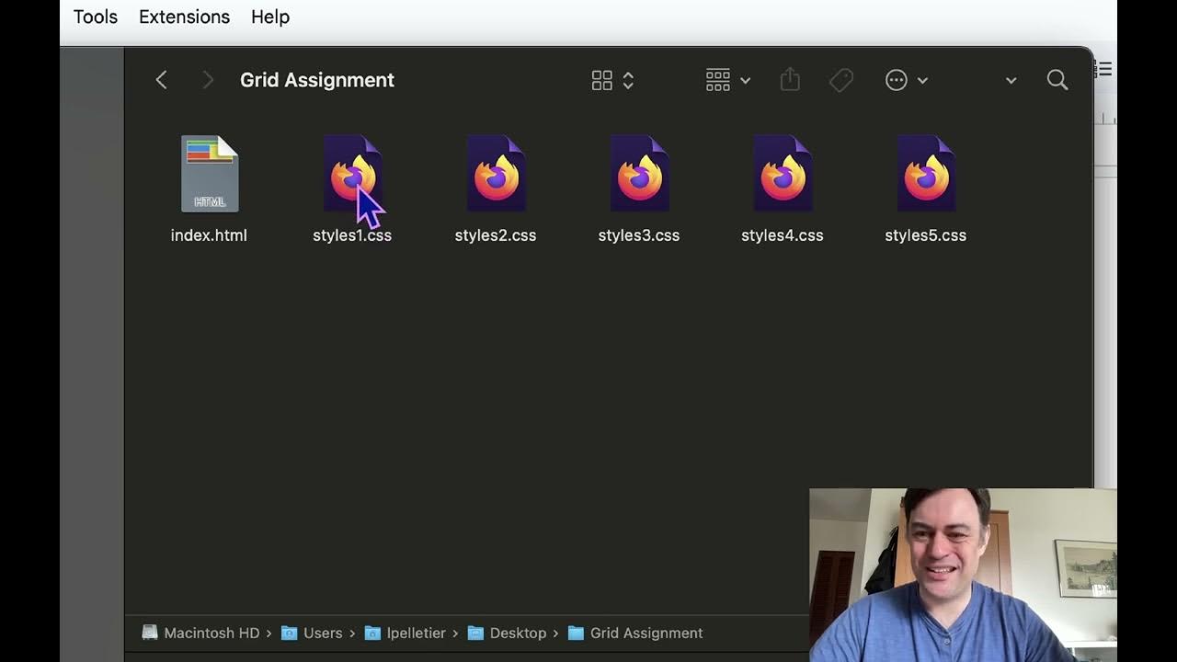The height and width of the screenshot is (662, 1177).
Task: Click Desktop in the path bar
Action: 507,633
